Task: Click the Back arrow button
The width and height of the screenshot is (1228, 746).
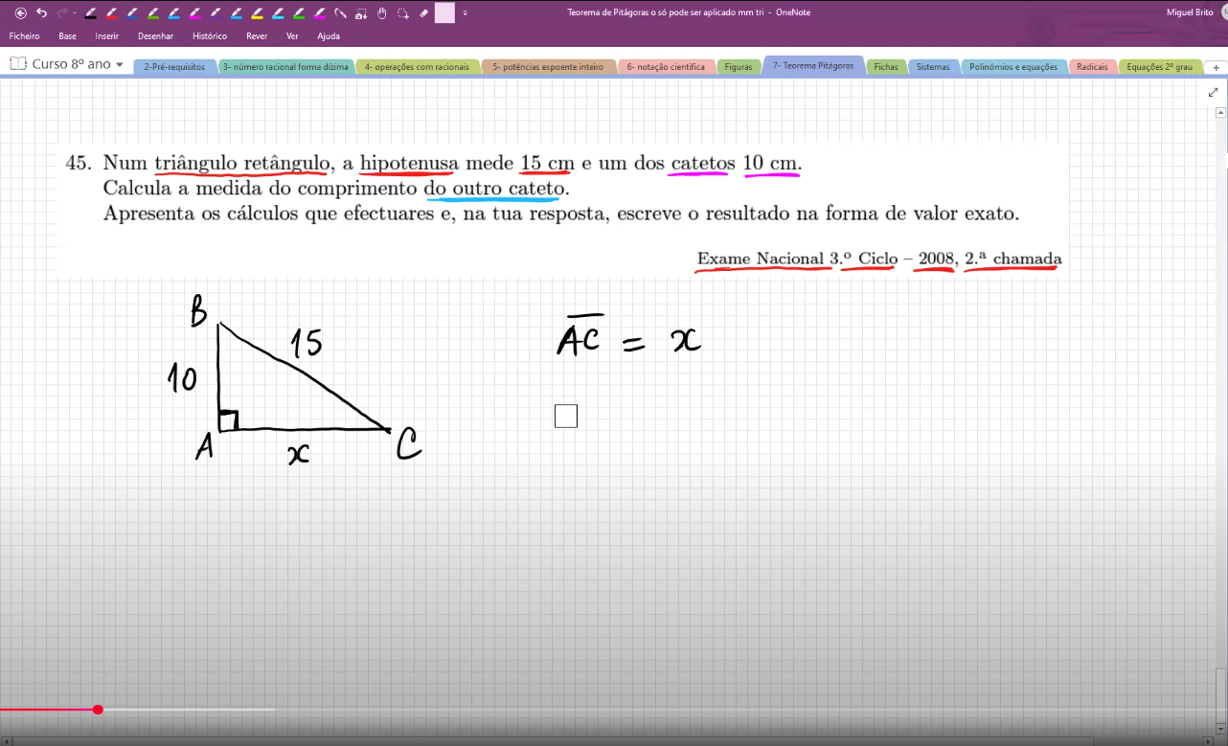Action: [21, 13]
